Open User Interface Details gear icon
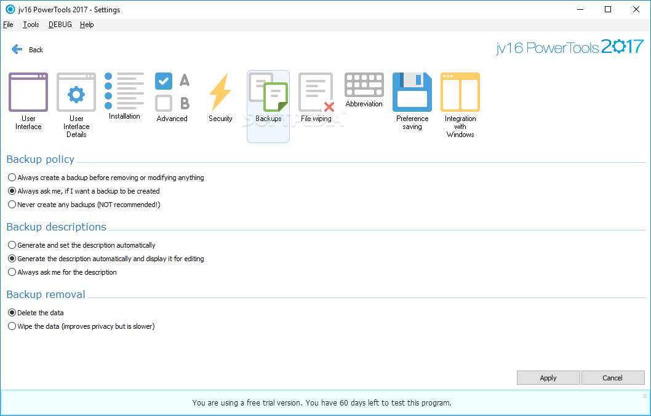651x416 pixels. 76,92
